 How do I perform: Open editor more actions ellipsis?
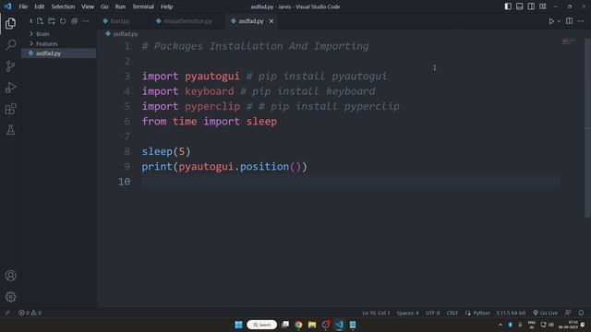pyautogui.click(x=581, y=21)
